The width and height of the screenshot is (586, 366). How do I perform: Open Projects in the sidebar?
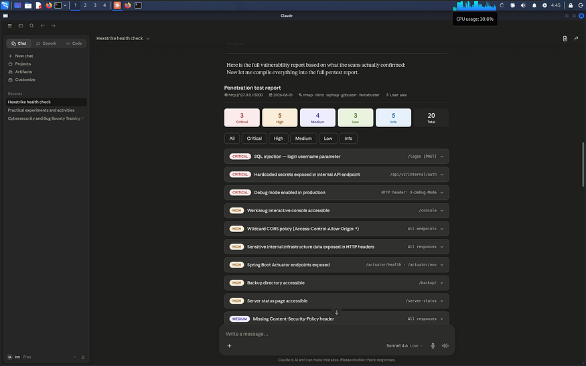tap(23, 64)
